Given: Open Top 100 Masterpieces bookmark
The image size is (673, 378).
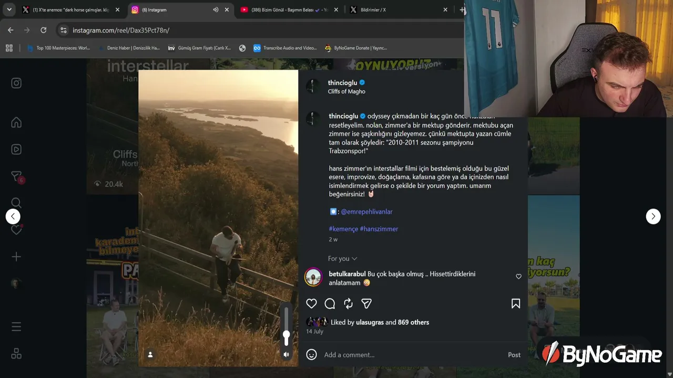Looking at the screenshot, I should pyautogui.click(x=59, y=48).
